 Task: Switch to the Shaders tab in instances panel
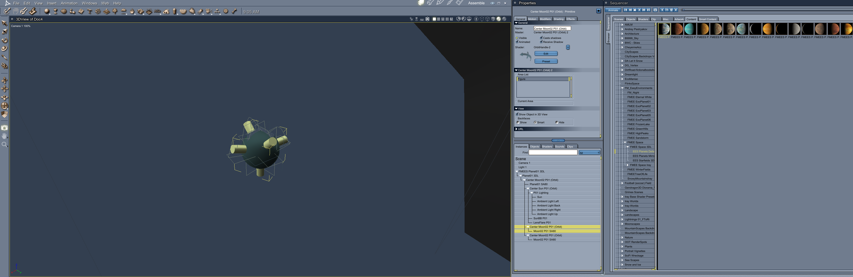[547, 146]
